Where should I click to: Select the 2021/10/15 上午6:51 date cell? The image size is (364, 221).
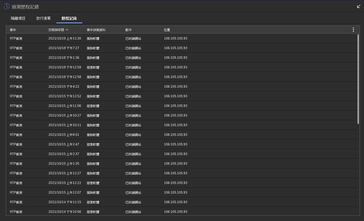64,135
